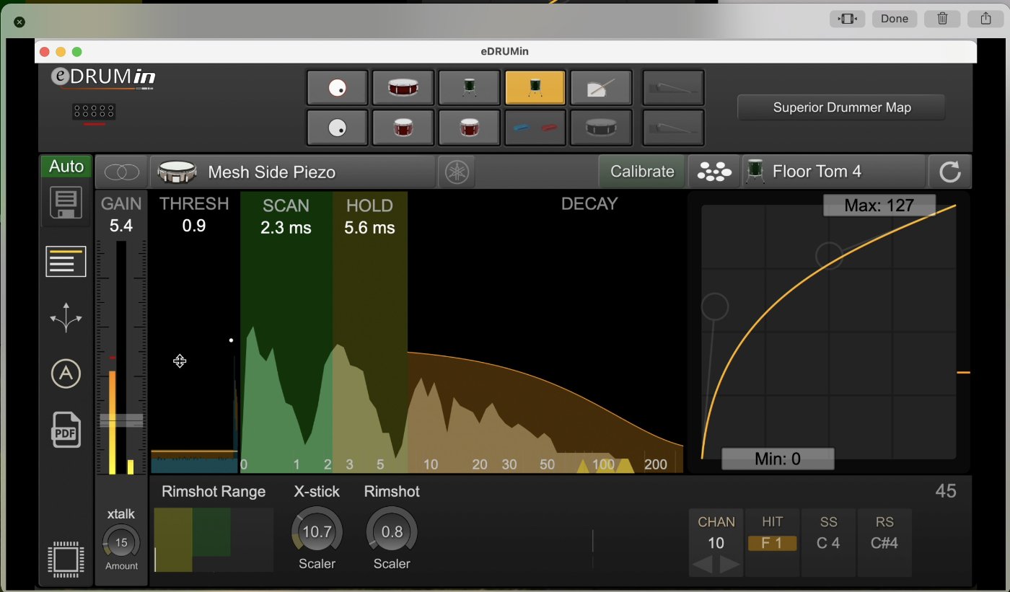Click the THRESH value 0.9
Viewport: 1010px width, 592px height.
coord(193,226)
